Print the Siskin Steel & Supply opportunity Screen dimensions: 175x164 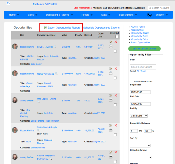[111, 130]
